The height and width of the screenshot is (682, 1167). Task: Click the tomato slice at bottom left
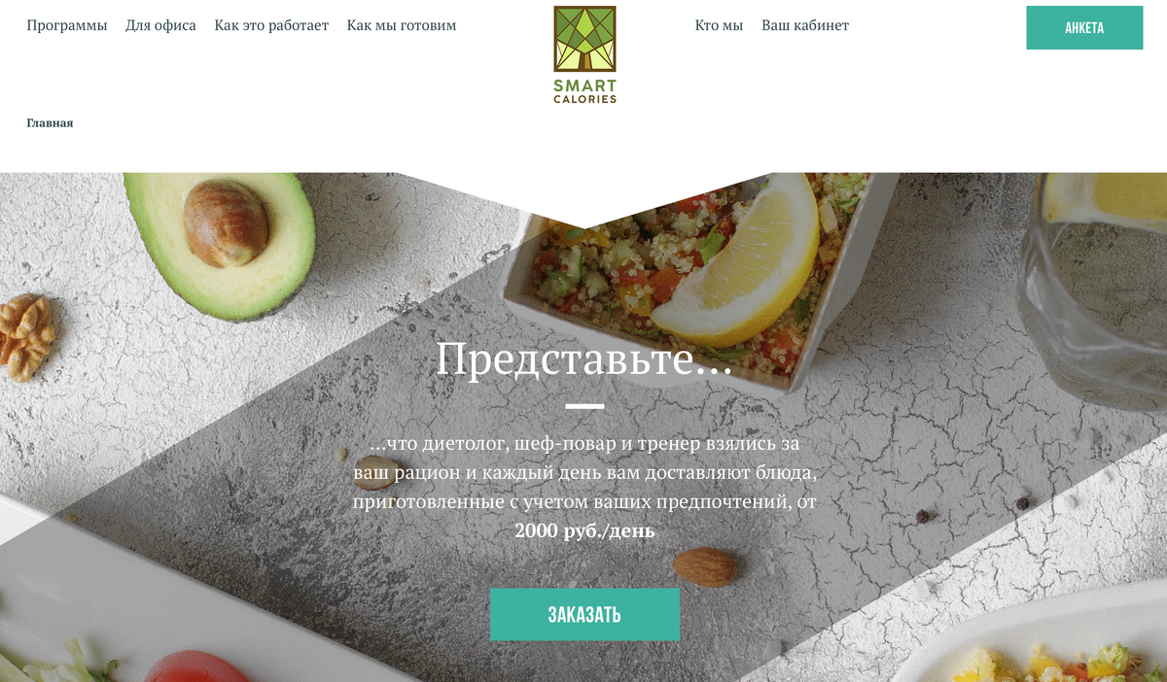pyautogui.click(x=201, y=666)
